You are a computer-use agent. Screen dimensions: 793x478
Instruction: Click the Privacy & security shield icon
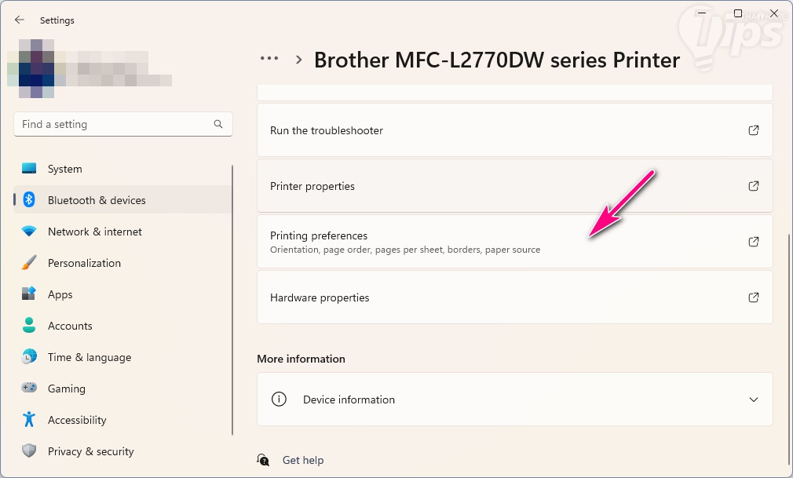(29, 451)
